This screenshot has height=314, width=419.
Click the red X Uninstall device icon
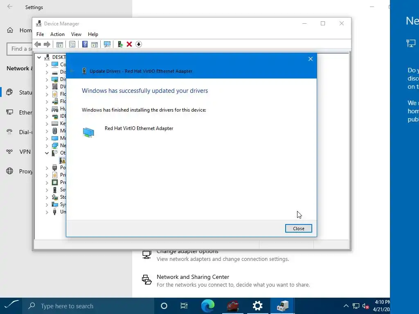coord(129,44)
